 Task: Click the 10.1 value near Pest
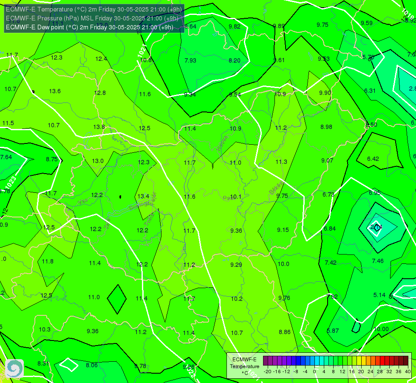point(235,197)
